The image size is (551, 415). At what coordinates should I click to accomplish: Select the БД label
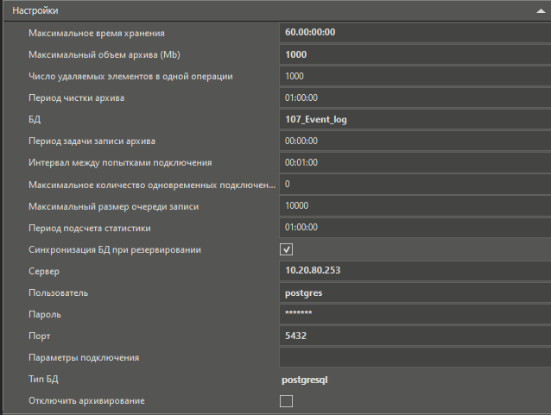pos(35,119)
